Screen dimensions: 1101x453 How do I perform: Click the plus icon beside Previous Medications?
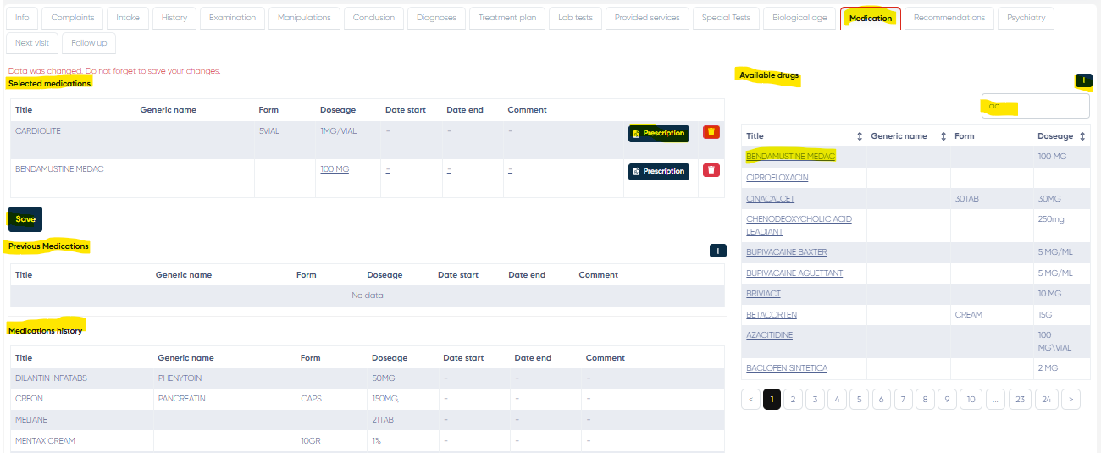tap(717, 251)
